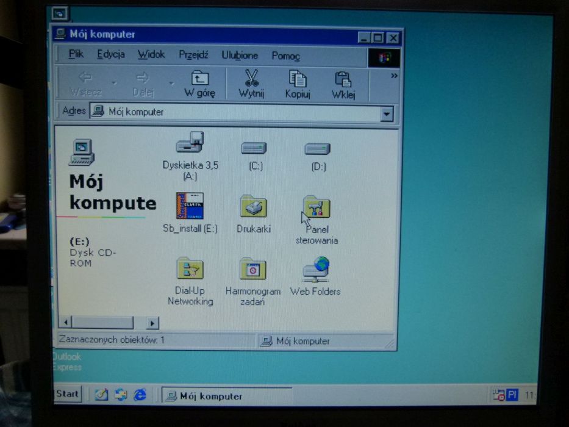
Task: Expand the Dalej history dropdown arrow
Action: coord(171,84)
